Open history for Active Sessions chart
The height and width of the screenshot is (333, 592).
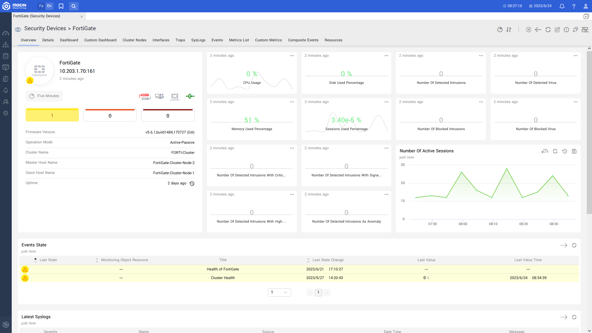(565, 151)
